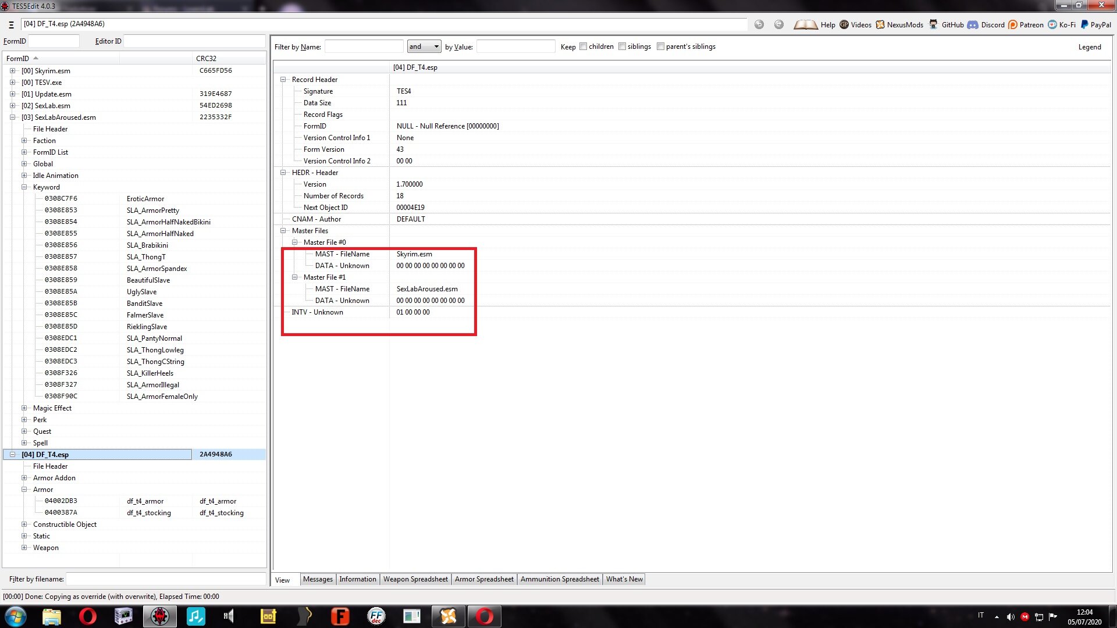This screenshot has height=628, width=1117.
Task: Open the What's New tab
Action: (624, 579)
